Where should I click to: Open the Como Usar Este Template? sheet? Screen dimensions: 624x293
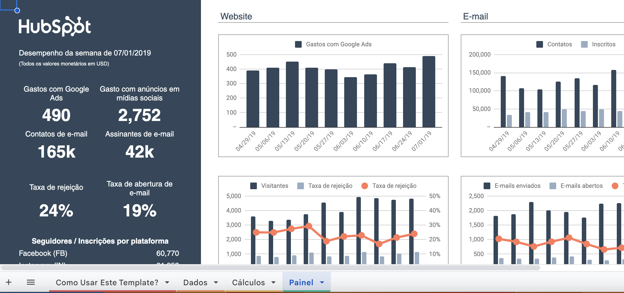pyautogui.click(x=107, y=282)
